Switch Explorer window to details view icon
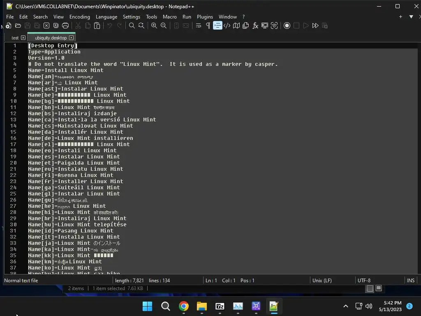 coord(370,288)
